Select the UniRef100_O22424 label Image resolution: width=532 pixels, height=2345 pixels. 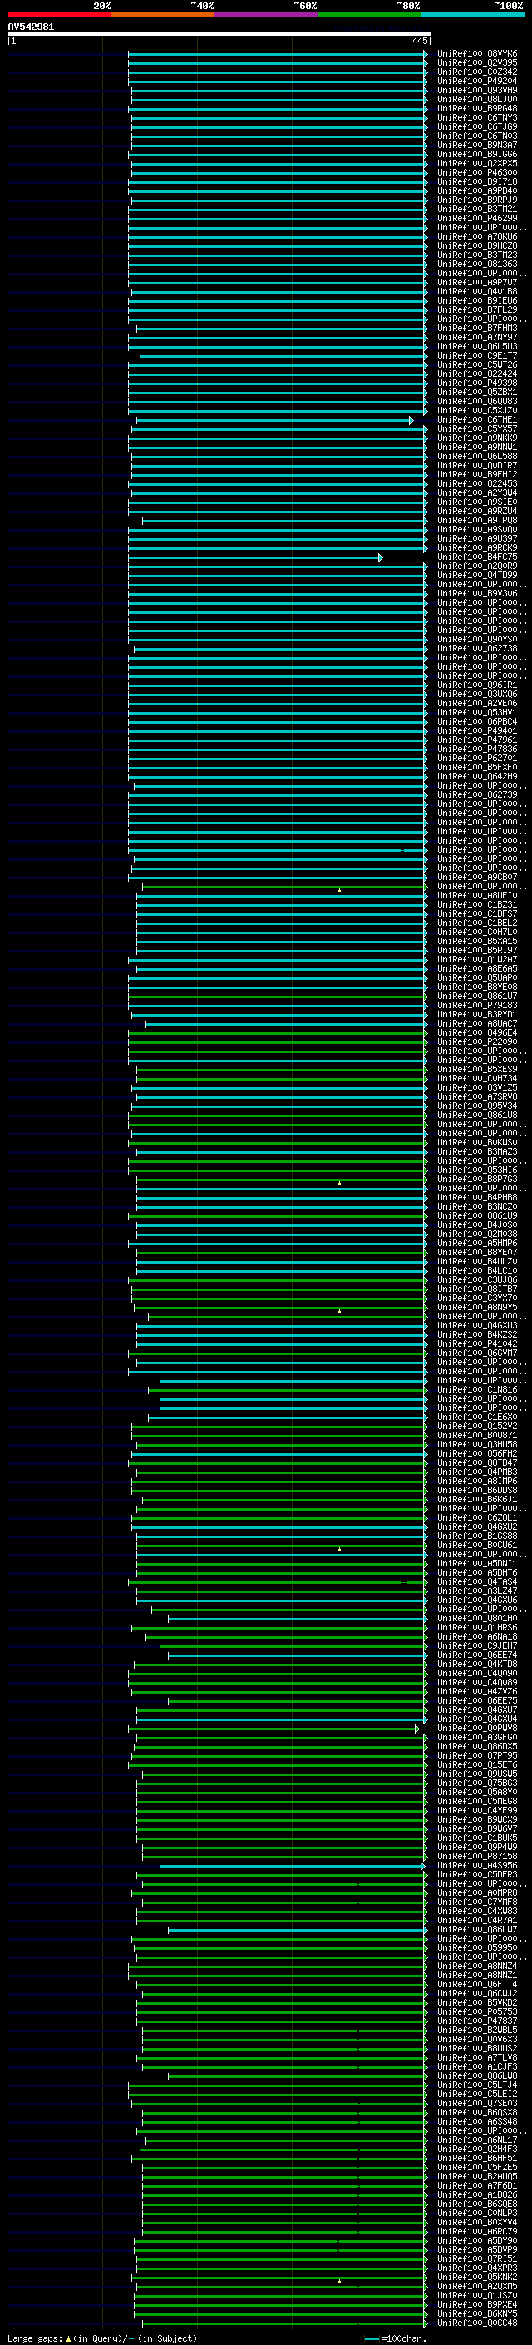[476, 374]
